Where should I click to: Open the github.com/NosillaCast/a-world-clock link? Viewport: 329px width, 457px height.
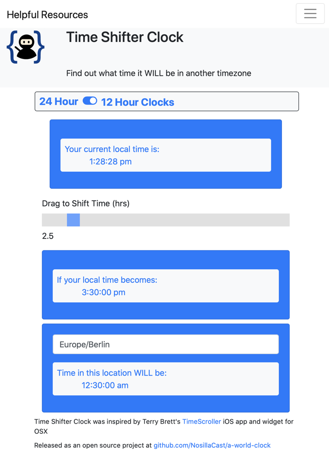click(x=212, y=445)
